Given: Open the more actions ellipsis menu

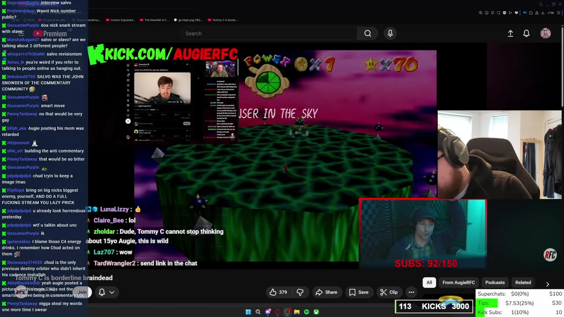Looking at the screenshot, I should pos(411,292).
